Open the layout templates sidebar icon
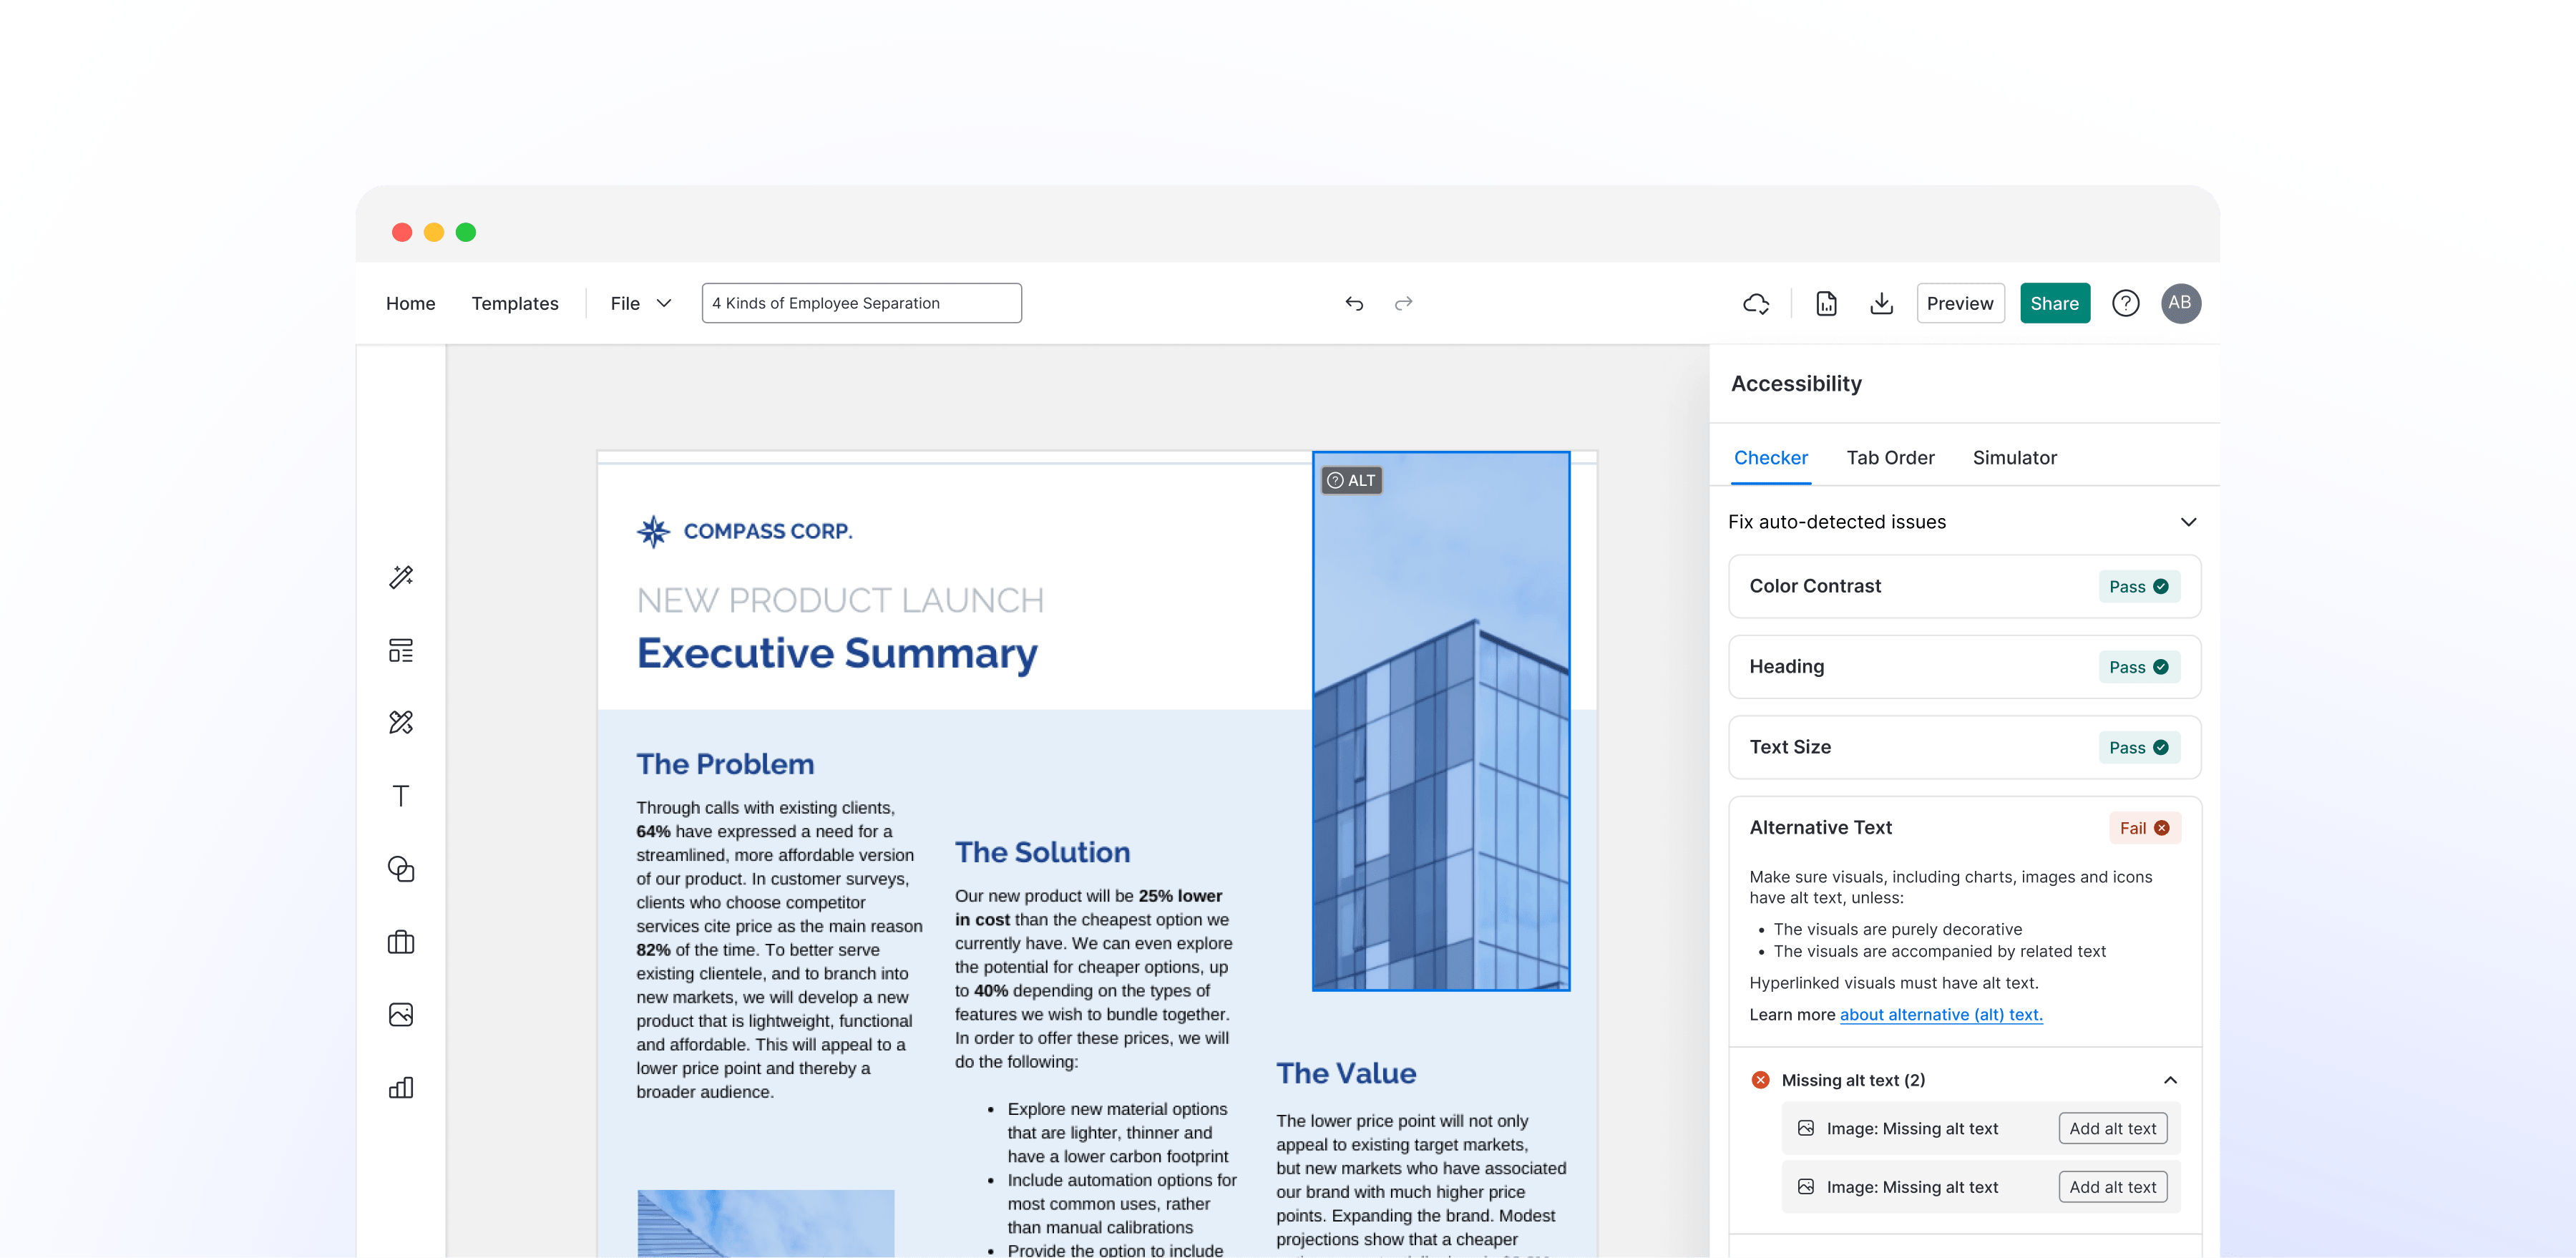The image size is (2576, 1258). point(401,650)
